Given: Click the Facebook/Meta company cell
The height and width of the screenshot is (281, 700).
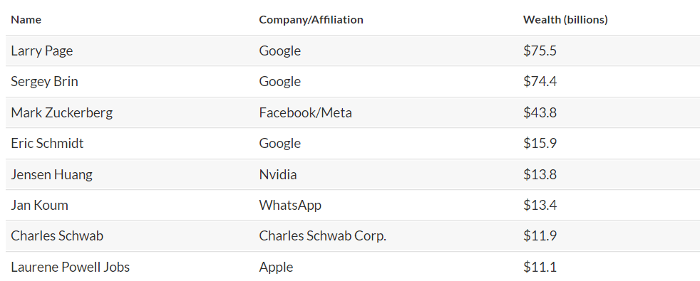Looking at the screenshot, I should pos(305,112).
